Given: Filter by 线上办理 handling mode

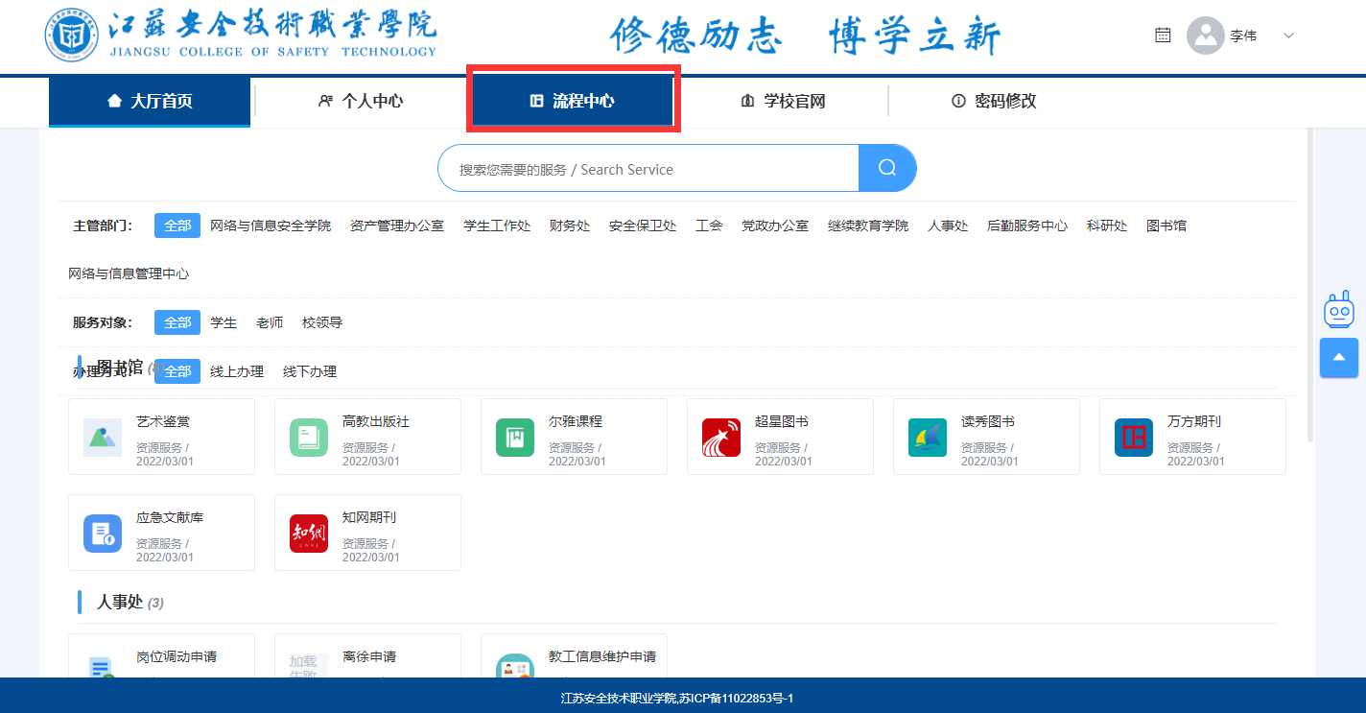Looking at the screenshot, I should point(237,371).
